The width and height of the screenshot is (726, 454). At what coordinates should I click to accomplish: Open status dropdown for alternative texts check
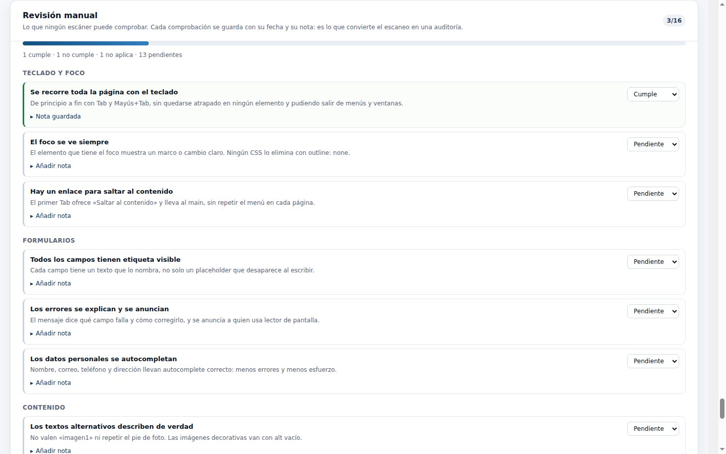coord(653,429)
